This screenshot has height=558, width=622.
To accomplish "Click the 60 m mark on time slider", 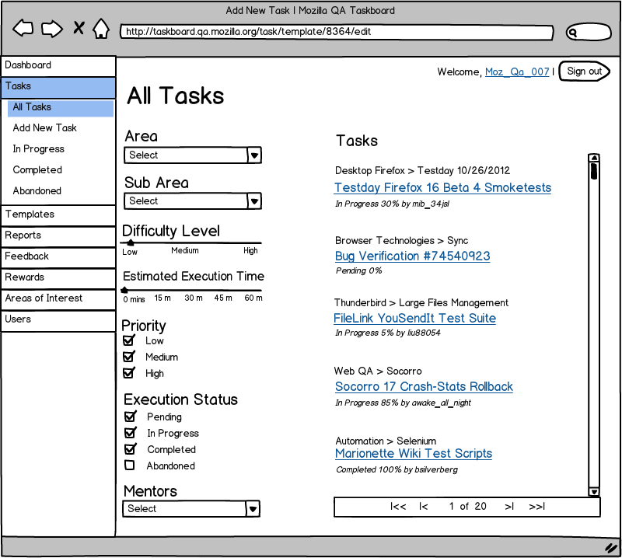I will click(x=253, y=298).
